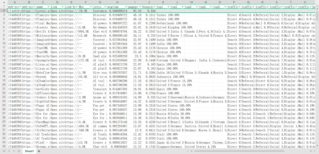Open the pagepv column filter dropdown
The width and height of the screenshot is (319, 154).
pos(140,7)
